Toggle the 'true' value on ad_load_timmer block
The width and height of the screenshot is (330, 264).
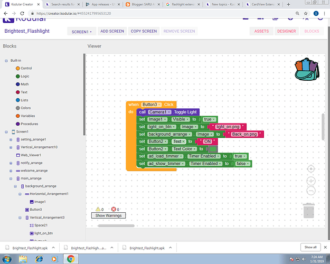238,156
